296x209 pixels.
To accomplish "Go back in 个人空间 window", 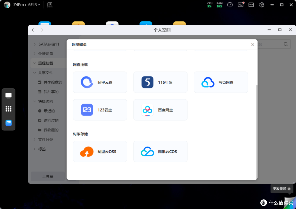I will pos(33,30).
